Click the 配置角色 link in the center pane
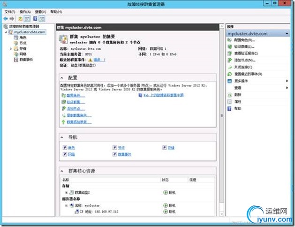Image resolution: width=295 pixels, height=227 pixels. tap(76, 96)
